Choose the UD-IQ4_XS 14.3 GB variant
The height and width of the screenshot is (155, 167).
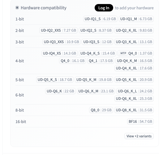tap(59, 53)
